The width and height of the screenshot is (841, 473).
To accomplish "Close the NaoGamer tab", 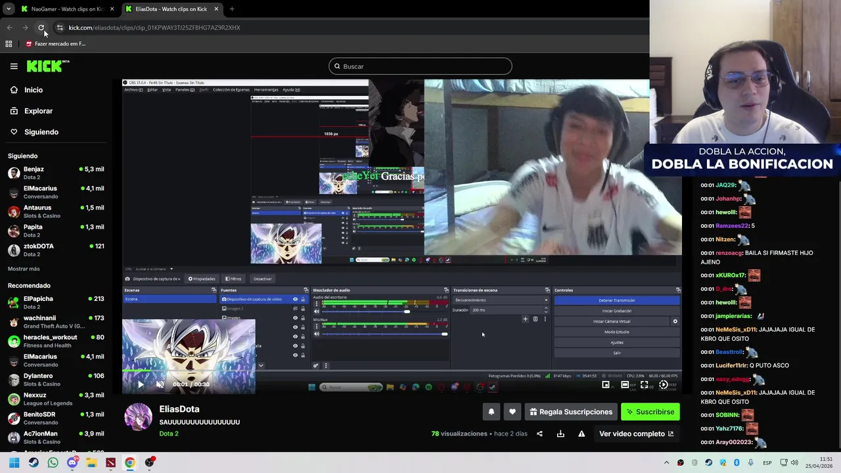I will (112, 9).
